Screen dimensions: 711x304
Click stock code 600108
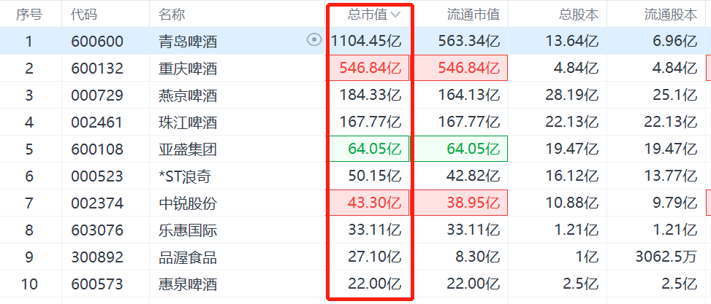(x=97, y=149)
